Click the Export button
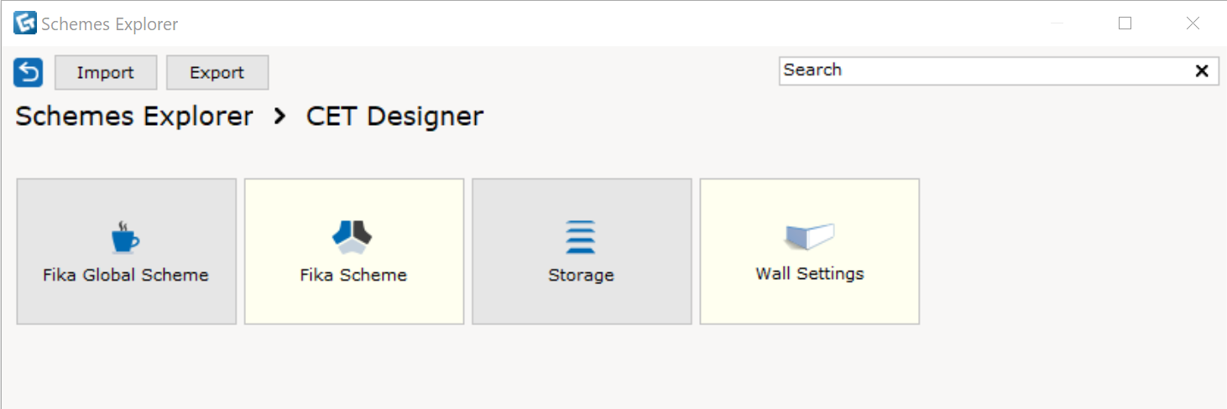The width and height of the screenshot is (1227, 409). coord(217,73)
